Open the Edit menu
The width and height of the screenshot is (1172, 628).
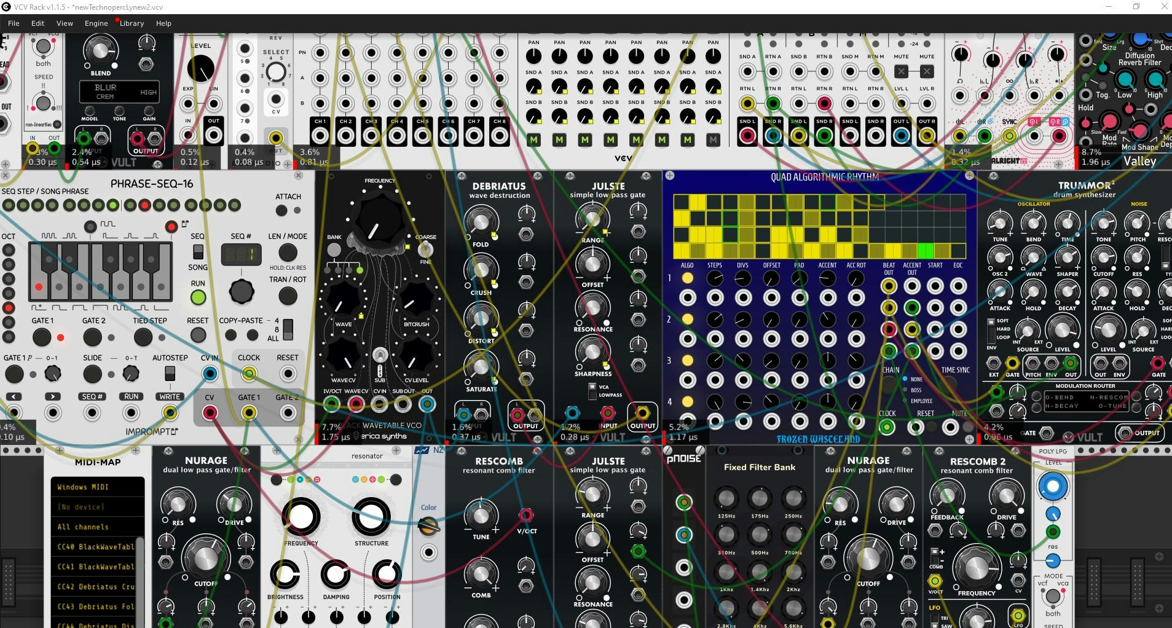[37, 23]
